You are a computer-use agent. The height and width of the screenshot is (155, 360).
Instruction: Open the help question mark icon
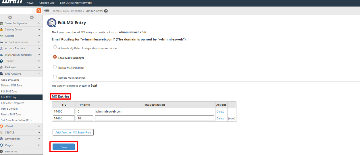(106, 11)
